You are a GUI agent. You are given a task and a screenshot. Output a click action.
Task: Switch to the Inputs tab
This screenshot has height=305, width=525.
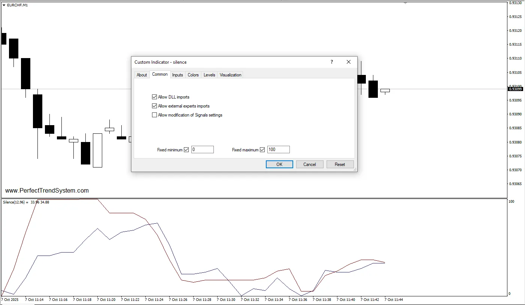177,75
